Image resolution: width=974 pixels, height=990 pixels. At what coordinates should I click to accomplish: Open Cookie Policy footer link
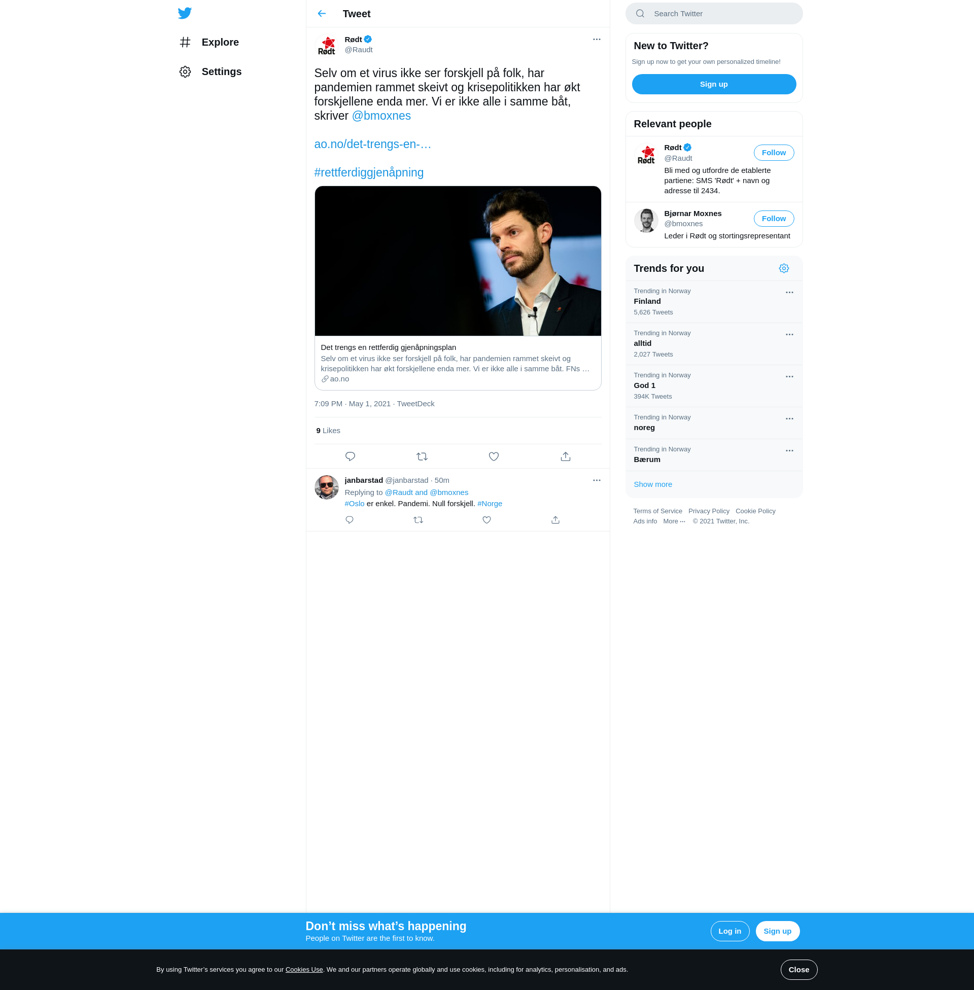[x=755, y=511]
